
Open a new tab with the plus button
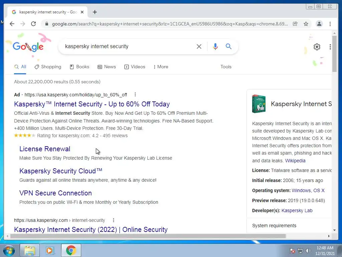[x=95, y=12]
